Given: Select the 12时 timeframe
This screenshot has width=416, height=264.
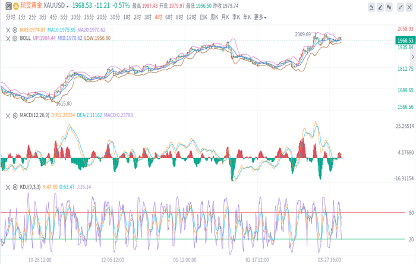Looking at the screenshot, I should (191, 17).
